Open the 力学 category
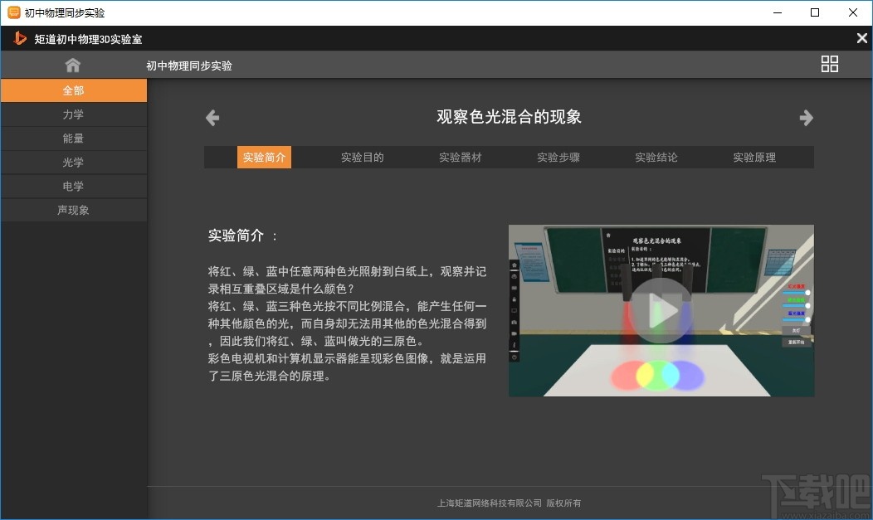The width and height of the screenshot is (873, 520). (x=73, y=114)
